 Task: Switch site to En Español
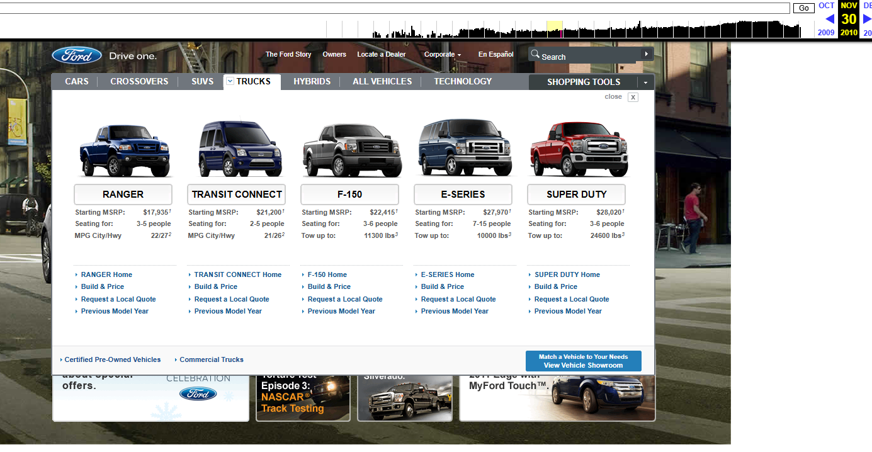point(496,55)
